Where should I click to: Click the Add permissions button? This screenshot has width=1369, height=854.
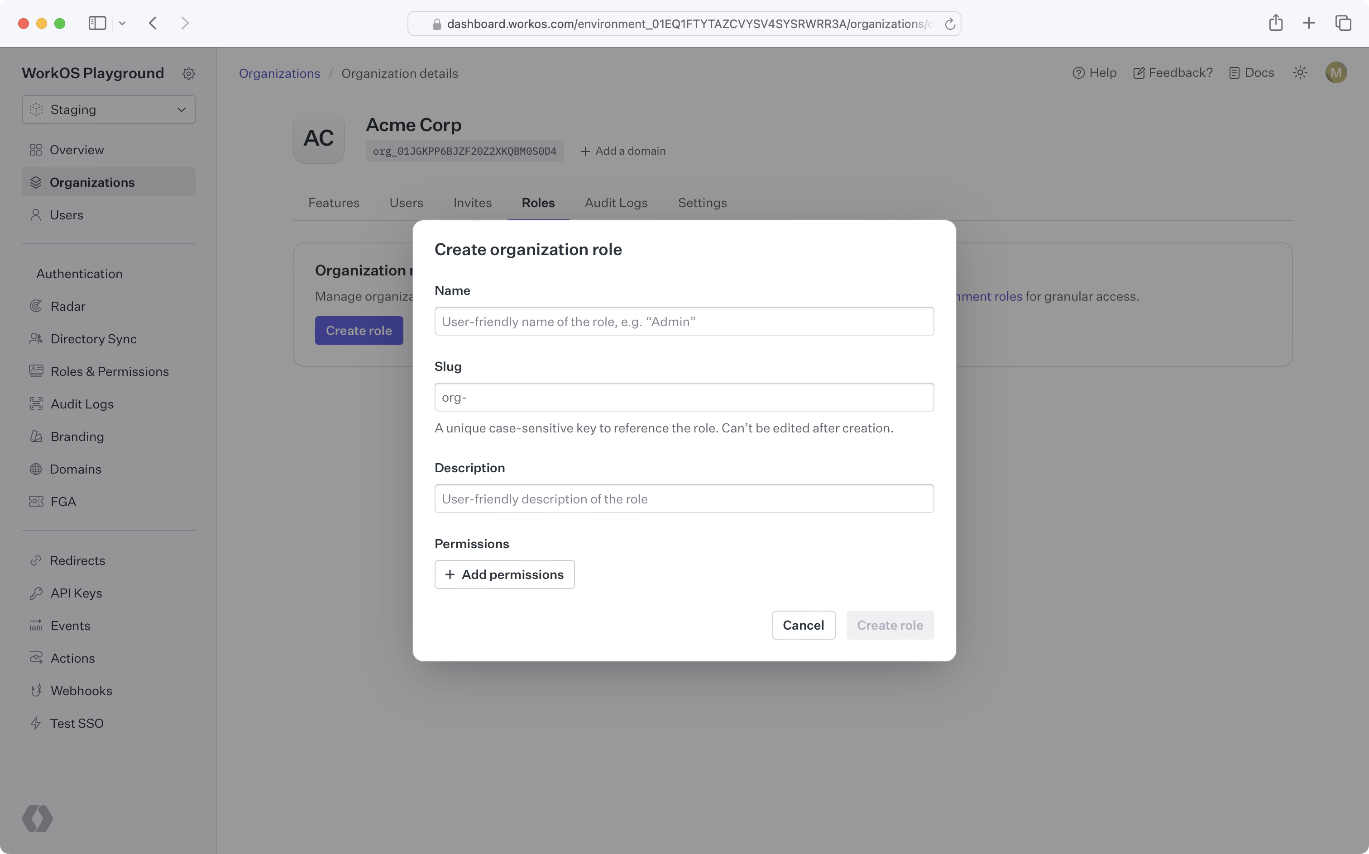click(504, 574)
